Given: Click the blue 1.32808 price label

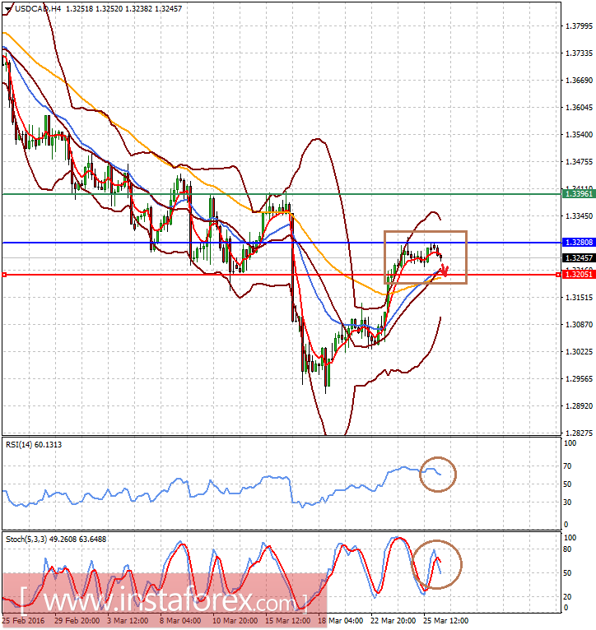Looking at the screenshot, I should tap(576, 243).
